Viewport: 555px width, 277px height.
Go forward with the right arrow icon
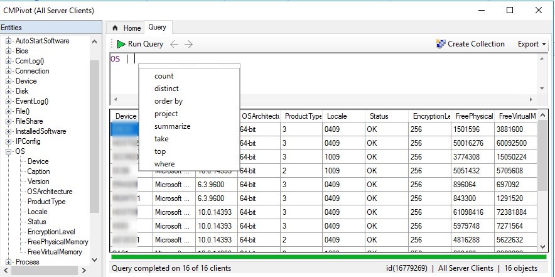pos(188,44)
